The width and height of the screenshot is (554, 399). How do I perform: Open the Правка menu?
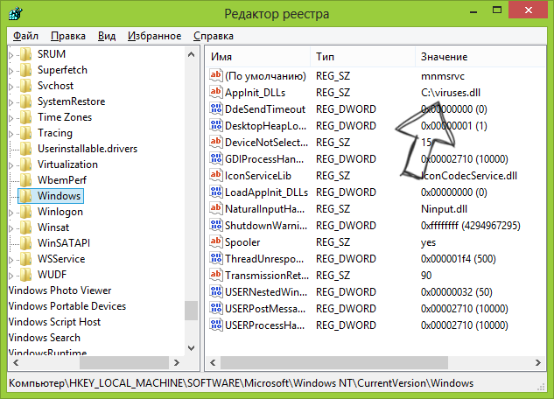click(68, 36)
